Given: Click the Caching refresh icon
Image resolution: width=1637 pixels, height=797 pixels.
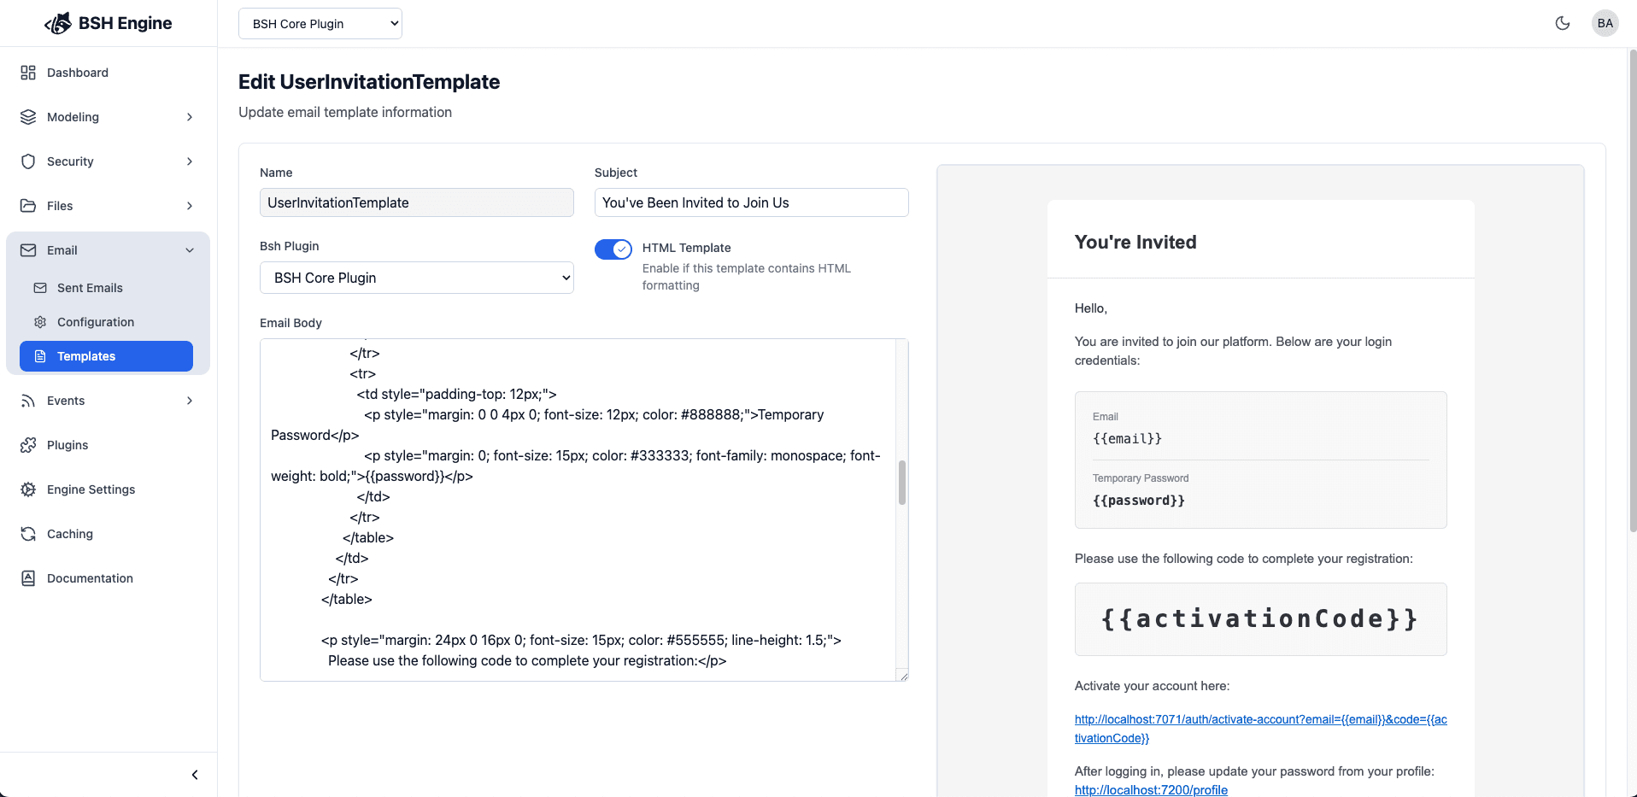Looking at the screenshot, I should (x=28, y=534).
